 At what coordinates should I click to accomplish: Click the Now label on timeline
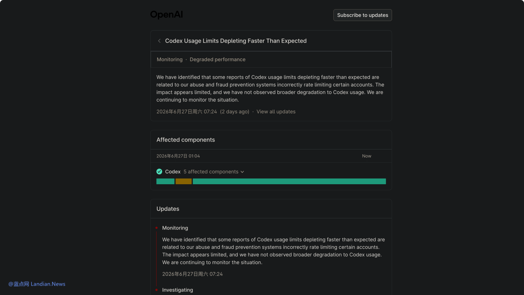[x=367, y=156]
